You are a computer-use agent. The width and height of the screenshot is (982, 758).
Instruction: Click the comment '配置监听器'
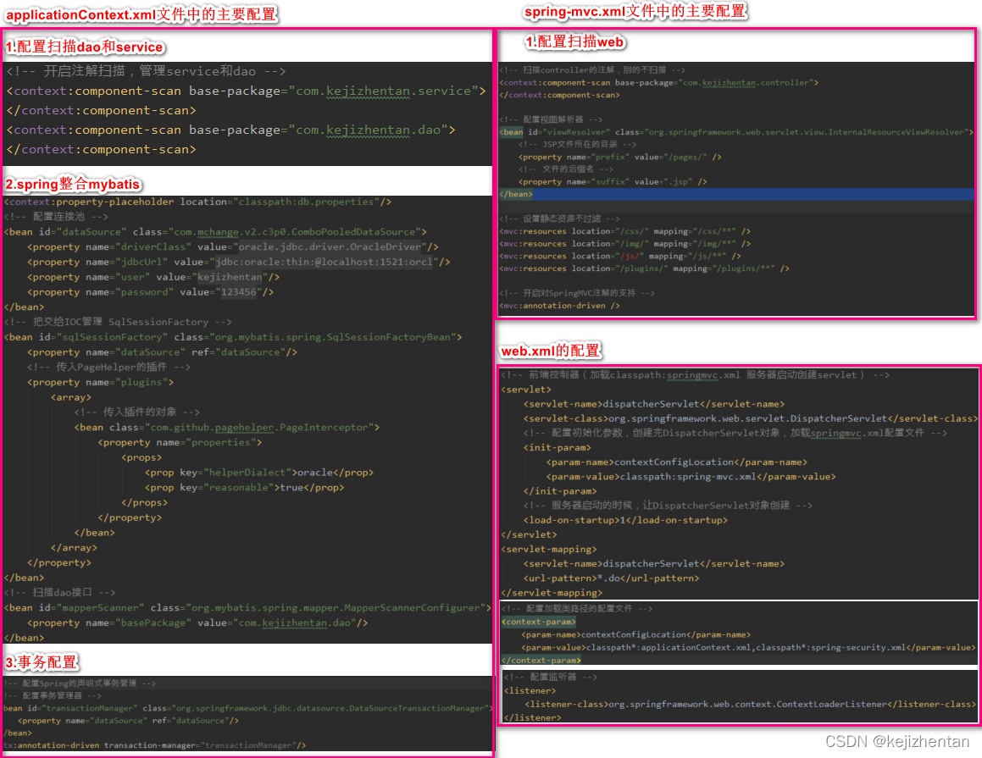pyautogui.click(x=551, y=677)
